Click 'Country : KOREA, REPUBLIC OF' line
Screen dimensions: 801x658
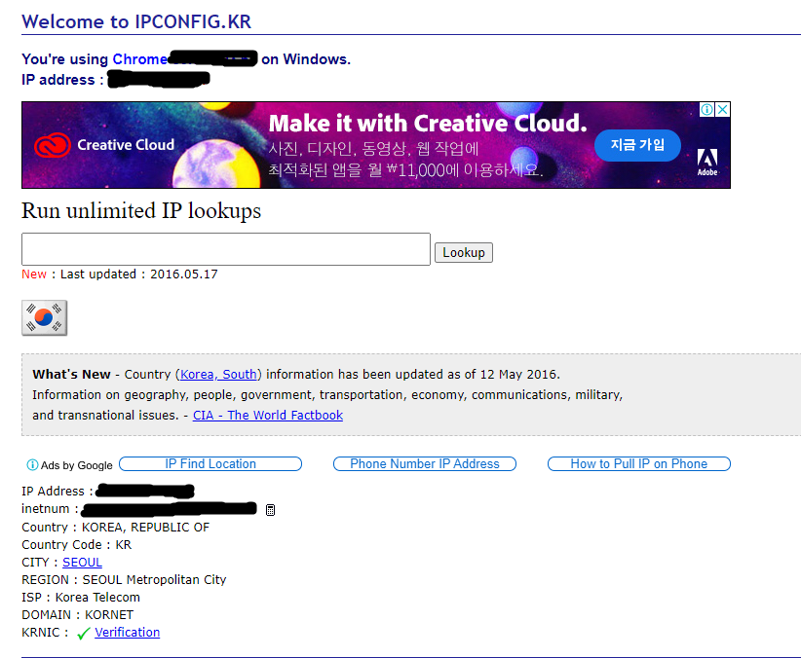115,528
